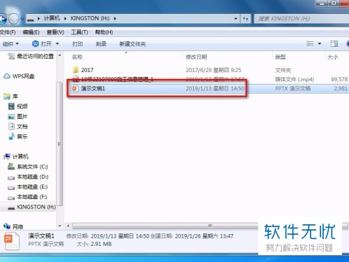Open the view options dropdown arrow
This screenshot has height=262, width=349.
click(x=320, y=43)
